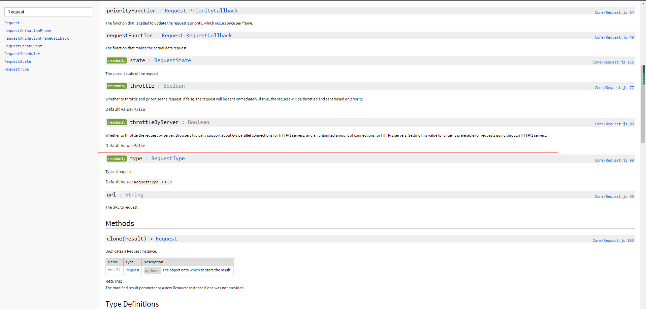
Task: Open RequestScheduler from the sidebar
Action: pyautogui.click(x=22, y=54)
